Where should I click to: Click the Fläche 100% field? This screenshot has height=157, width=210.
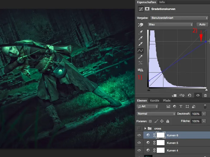pos(196,121)
